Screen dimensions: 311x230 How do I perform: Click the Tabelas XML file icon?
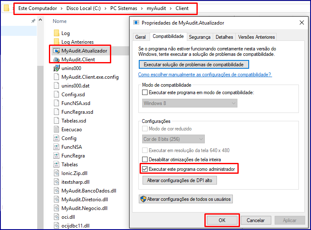point(56,164)
